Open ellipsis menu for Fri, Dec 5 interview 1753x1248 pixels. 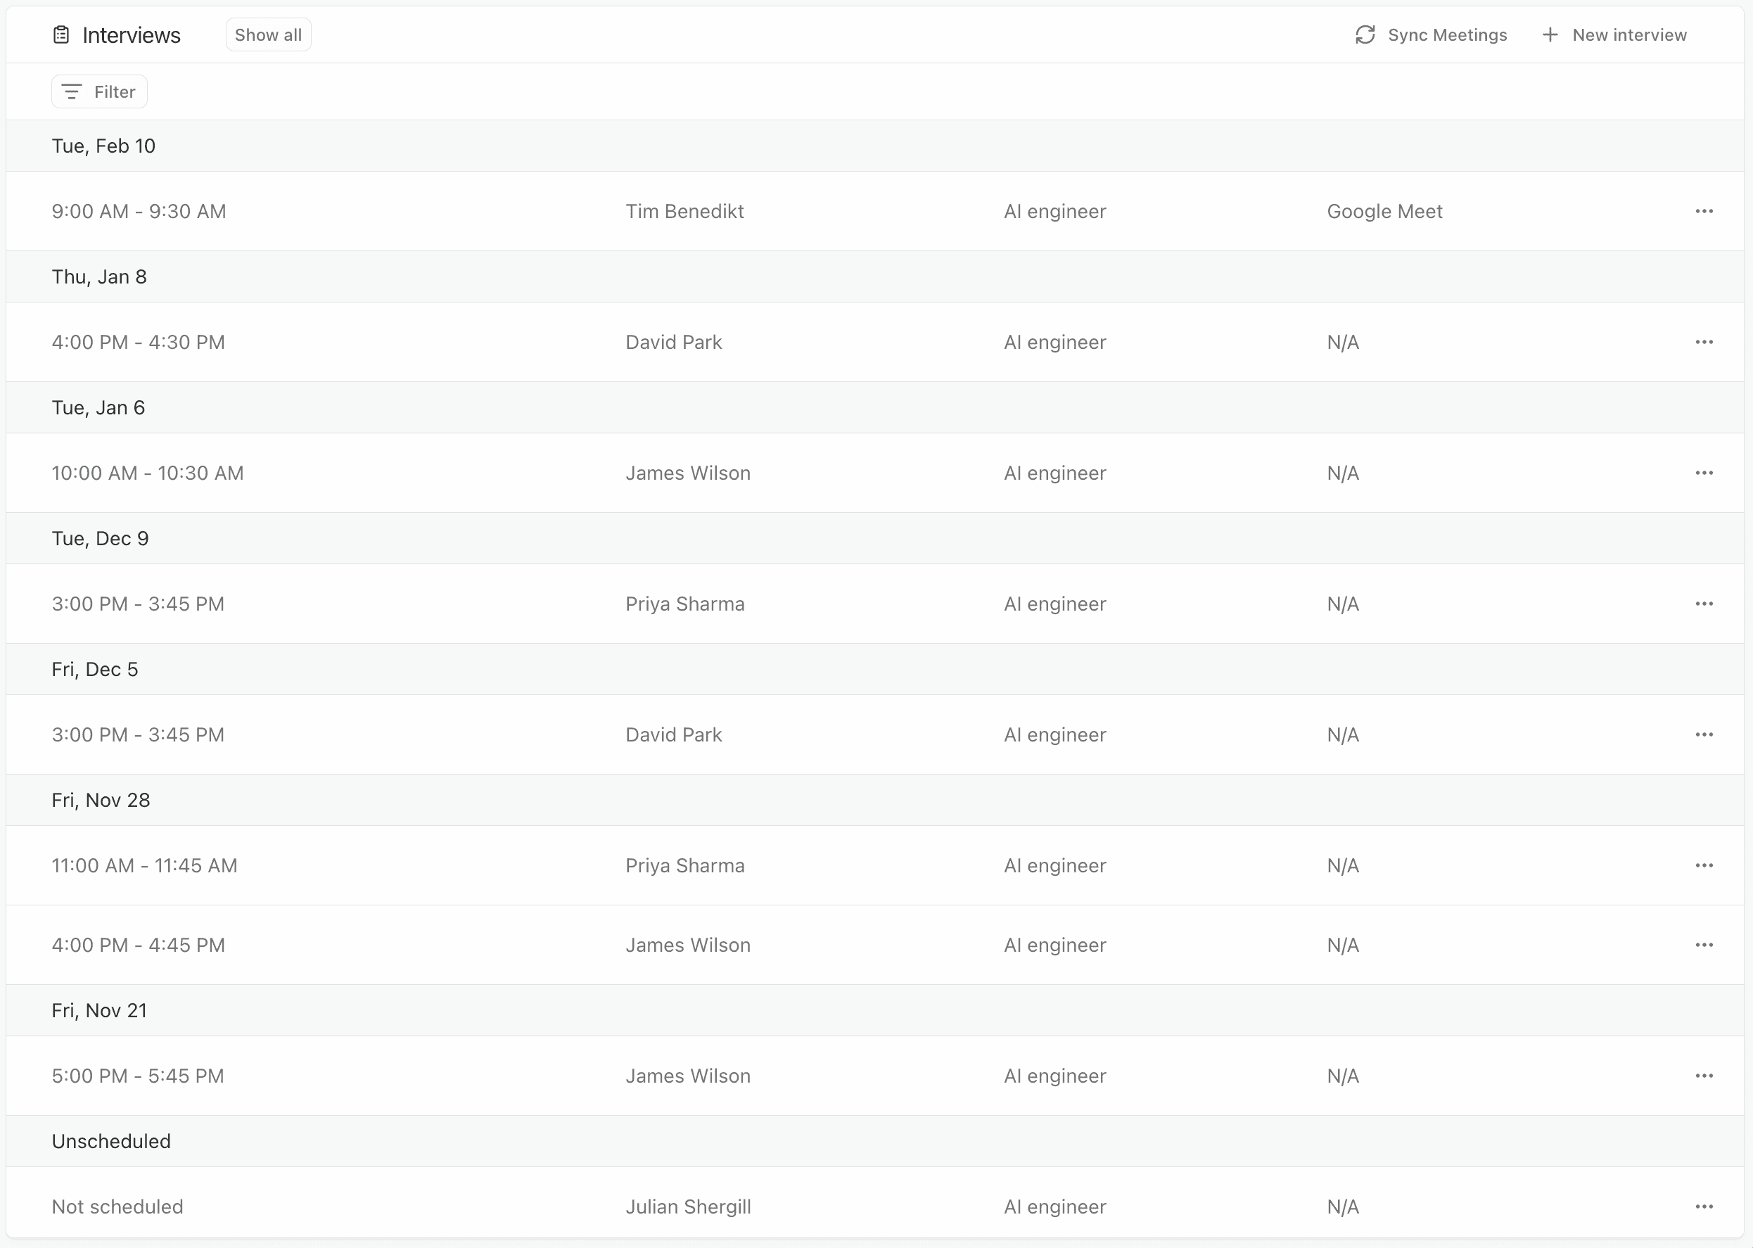pyautogui.click(x=1704, y=734)
